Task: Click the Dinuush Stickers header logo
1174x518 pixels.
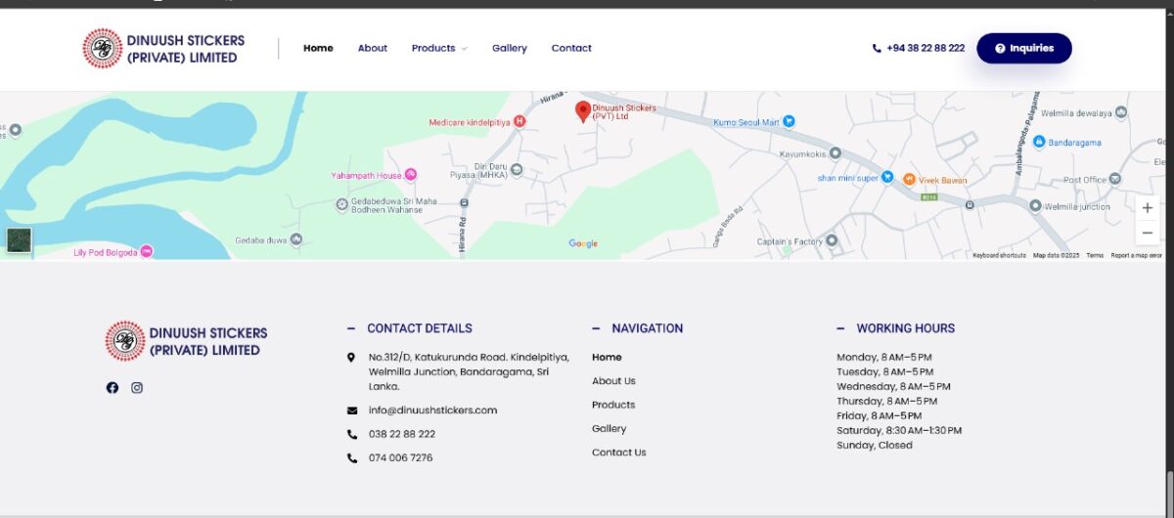Action: (163, 49)
